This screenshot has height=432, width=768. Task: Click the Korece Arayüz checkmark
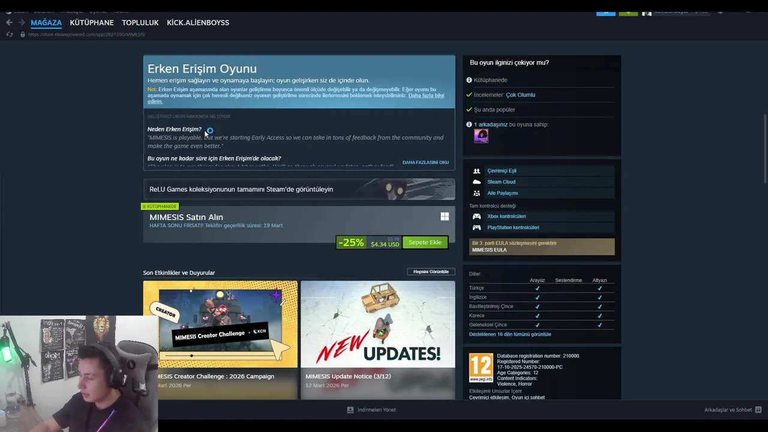click(537, 316)
